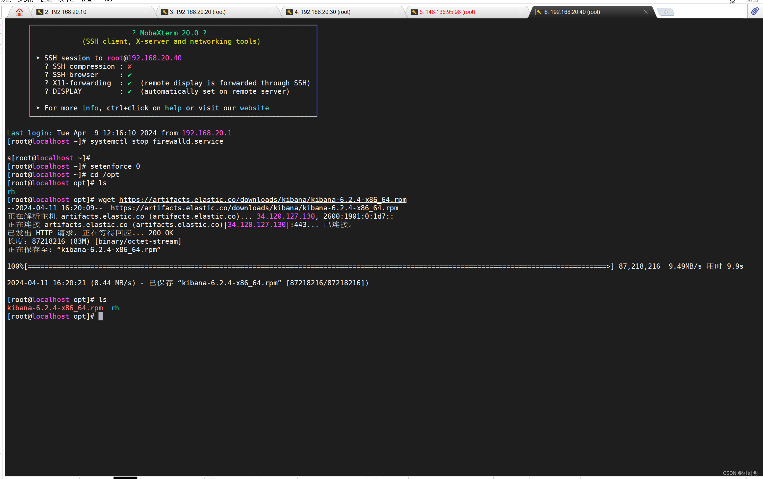This screenshot has height=479, width=763.
Task: Open the kibana rpm URL in the wget command
Action: (263, 200)
